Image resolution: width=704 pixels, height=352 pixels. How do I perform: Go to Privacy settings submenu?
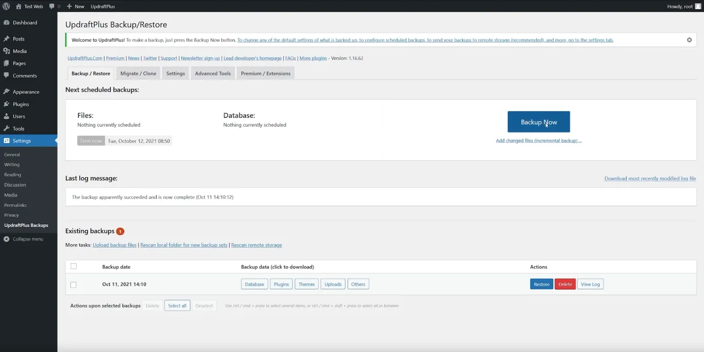[x=11, y=215]
